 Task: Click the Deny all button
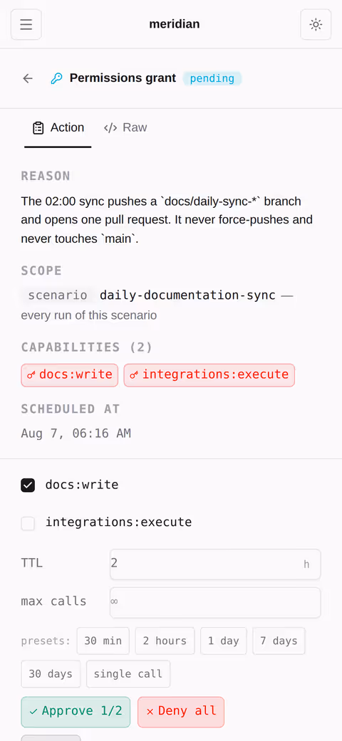181,712
